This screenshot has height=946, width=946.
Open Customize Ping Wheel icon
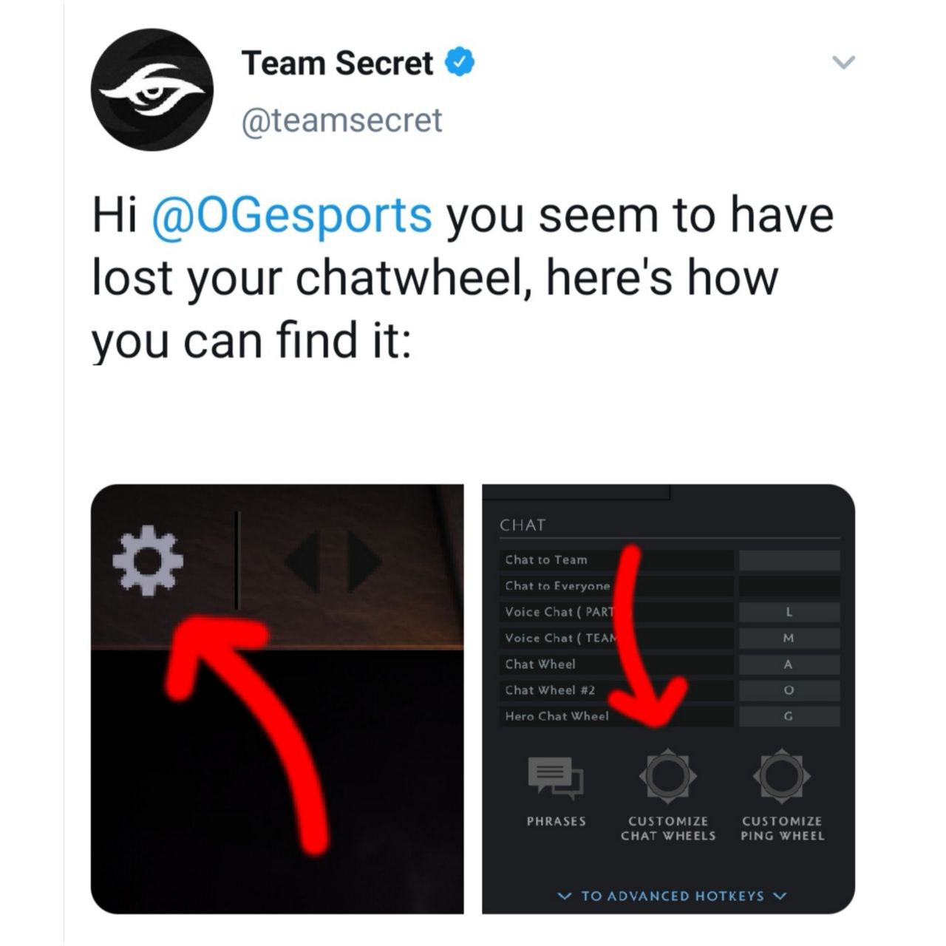click(x=782, y=775)
